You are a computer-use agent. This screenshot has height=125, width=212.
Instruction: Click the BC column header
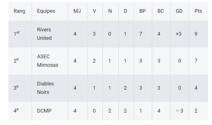pyautogui.click(x=161, y=11)
